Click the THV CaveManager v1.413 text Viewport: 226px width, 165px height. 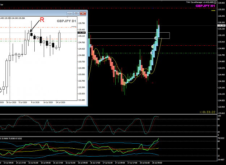point(200,2)
